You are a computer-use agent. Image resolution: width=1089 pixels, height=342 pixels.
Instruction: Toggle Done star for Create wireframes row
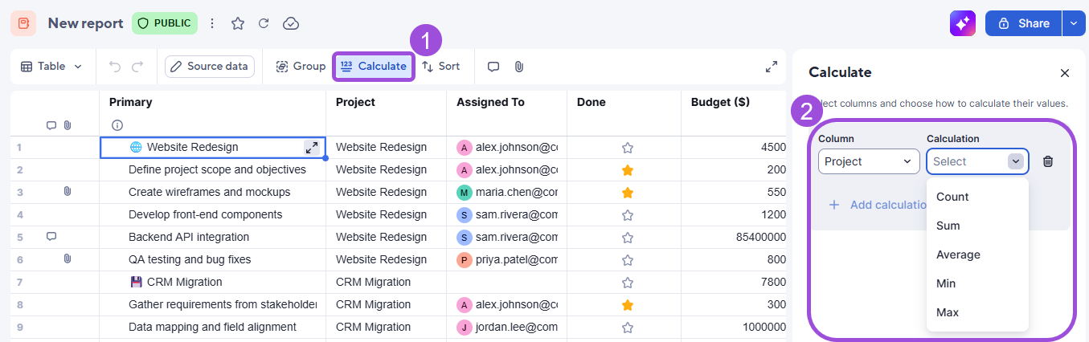tap(628, 193)
